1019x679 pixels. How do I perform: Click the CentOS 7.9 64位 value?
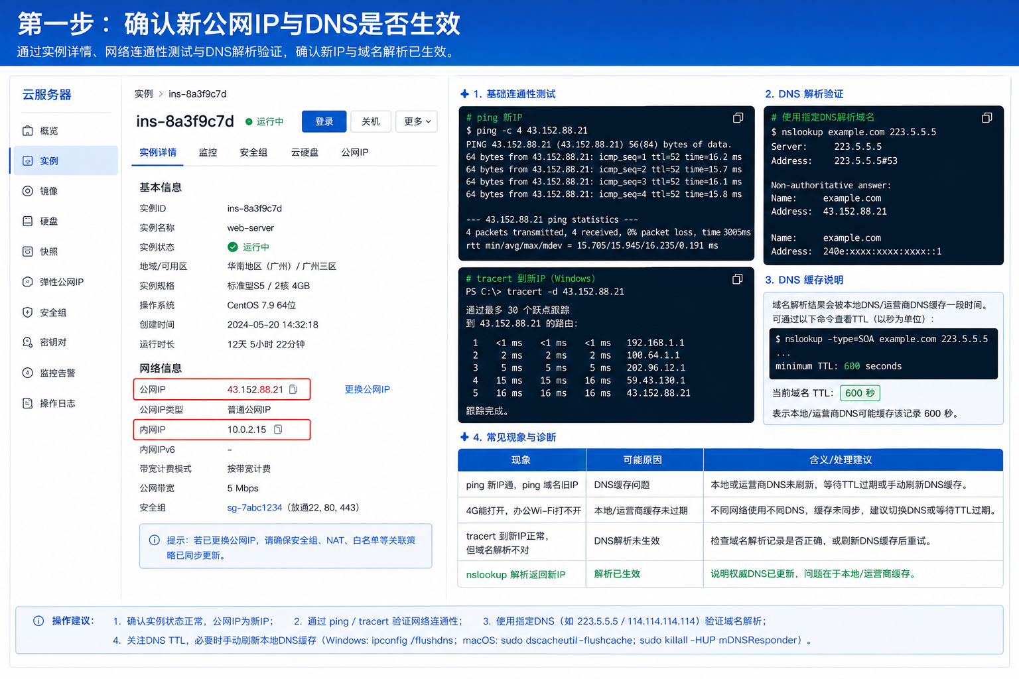(x=261, y=305)
